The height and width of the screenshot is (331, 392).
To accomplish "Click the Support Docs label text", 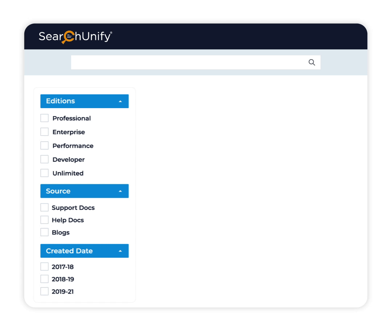I will (x=73, y=208).
